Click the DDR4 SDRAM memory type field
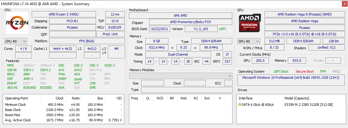The image size is (348, 128). pyautogui.click(x=212, y=41)
